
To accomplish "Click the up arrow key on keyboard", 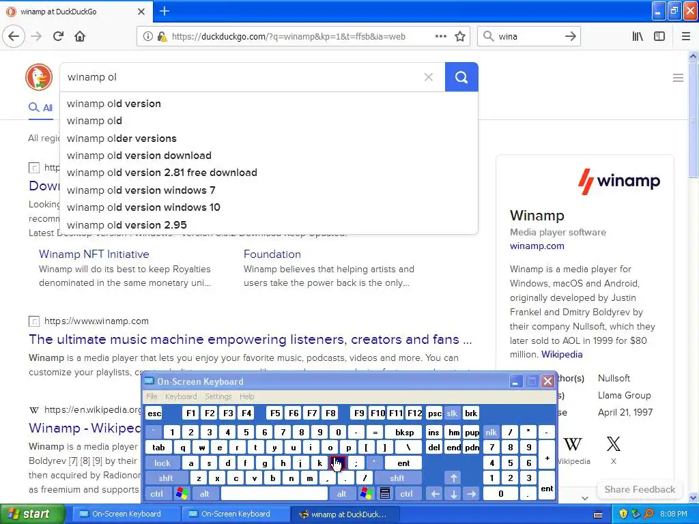I will pos(453,478).
